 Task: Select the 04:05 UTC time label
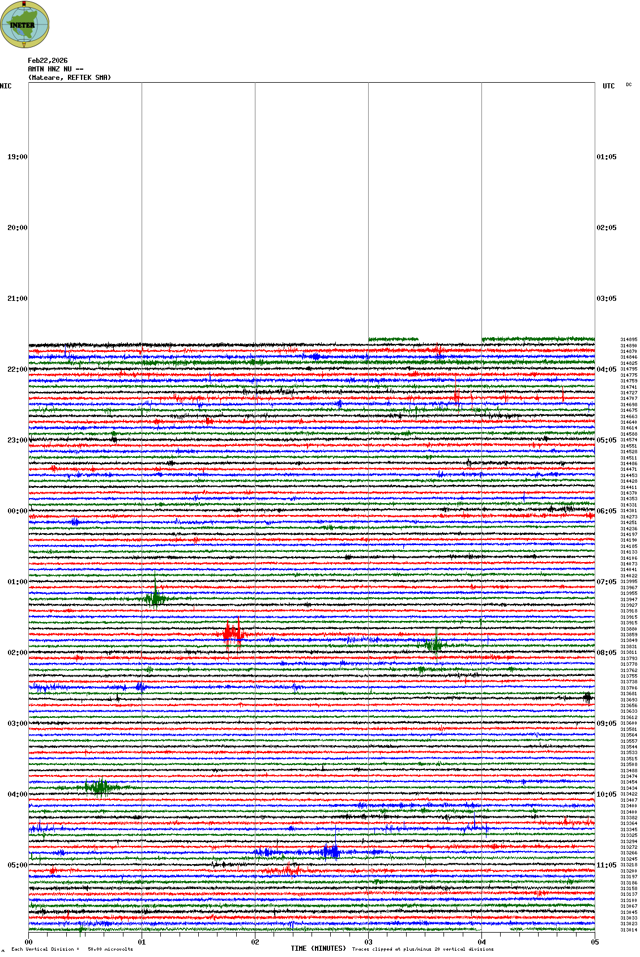coord(607,369)
